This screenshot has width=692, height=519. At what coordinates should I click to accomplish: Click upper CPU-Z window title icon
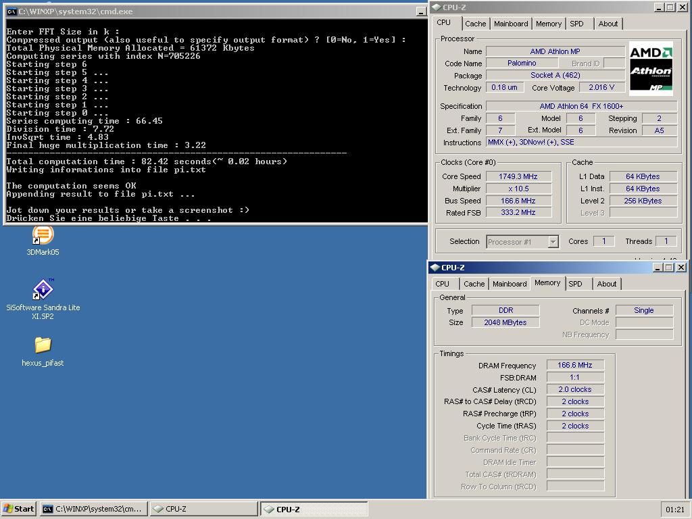pos(436,7)
